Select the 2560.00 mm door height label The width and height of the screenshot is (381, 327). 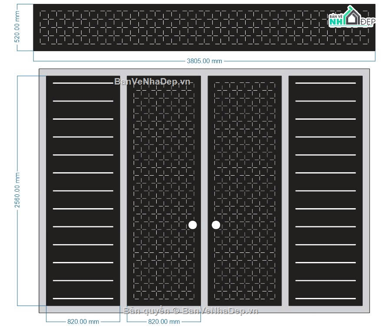(x=17, y=190)
